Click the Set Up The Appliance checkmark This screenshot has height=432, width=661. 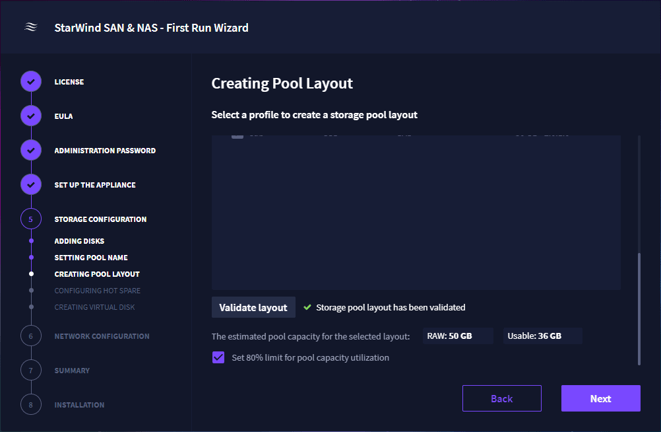click(x=31, y=184)
